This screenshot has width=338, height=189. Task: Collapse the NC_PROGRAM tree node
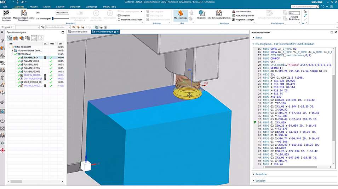(10, 47)
